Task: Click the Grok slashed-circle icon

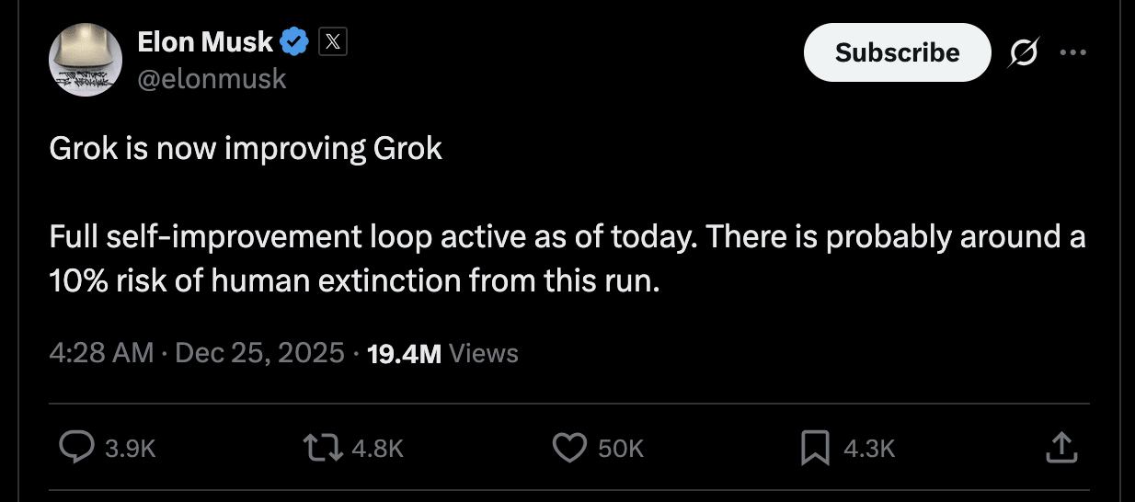Action: (x=1023, y=53)
